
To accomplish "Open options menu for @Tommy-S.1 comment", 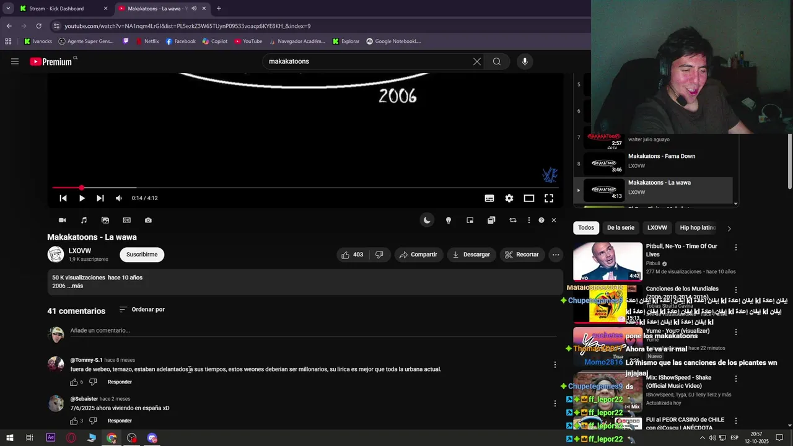I will click(x=555, y=365).
